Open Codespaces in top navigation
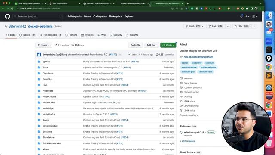 100,16
